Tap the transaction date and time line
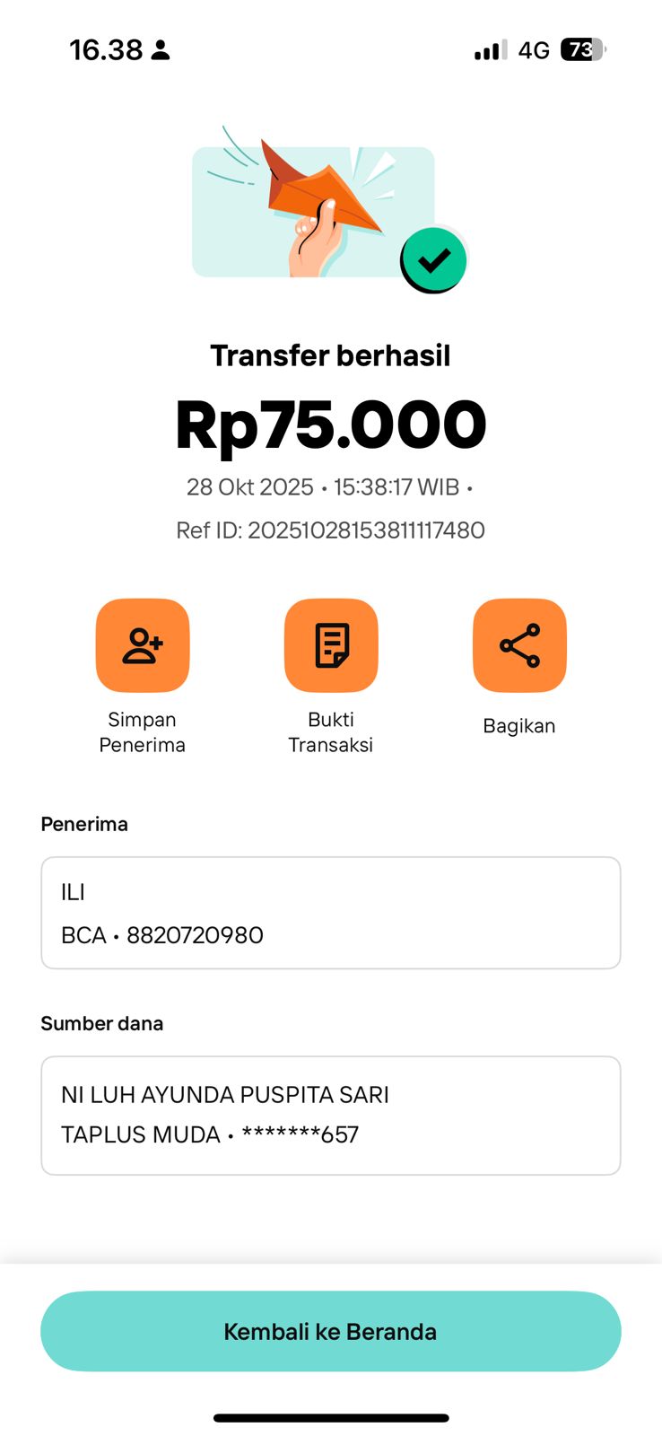Screen dimensions: 662x1436 [x=329, y=487]
